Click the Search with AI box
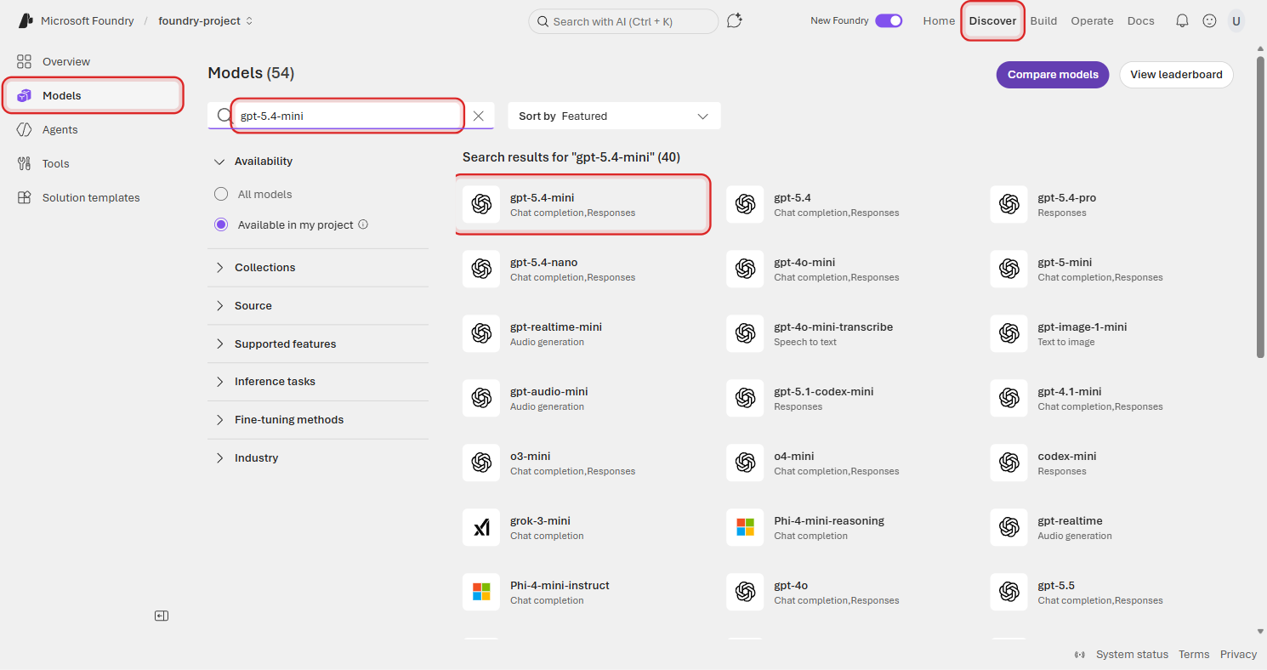This screenshot has width=1267, height=670. (x=623, y=21)
